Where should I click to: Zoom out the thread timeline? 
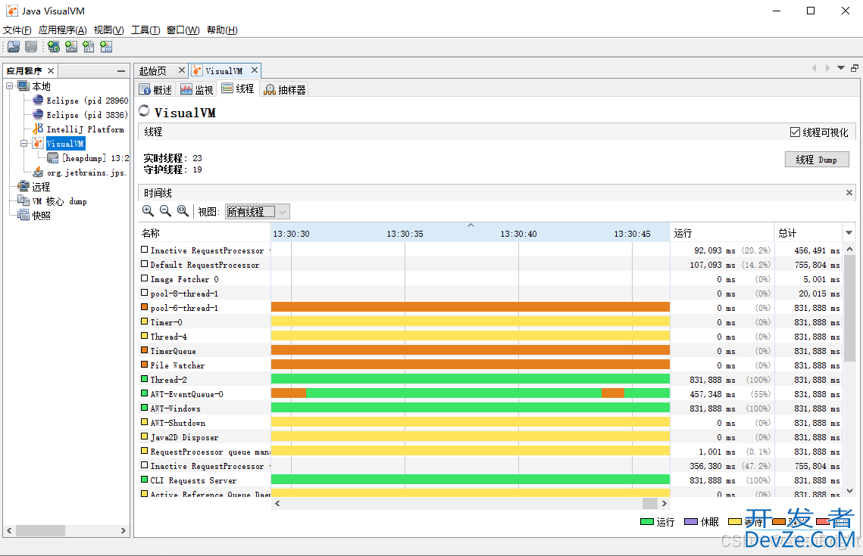pyautogui.click(x=165, y=211)
